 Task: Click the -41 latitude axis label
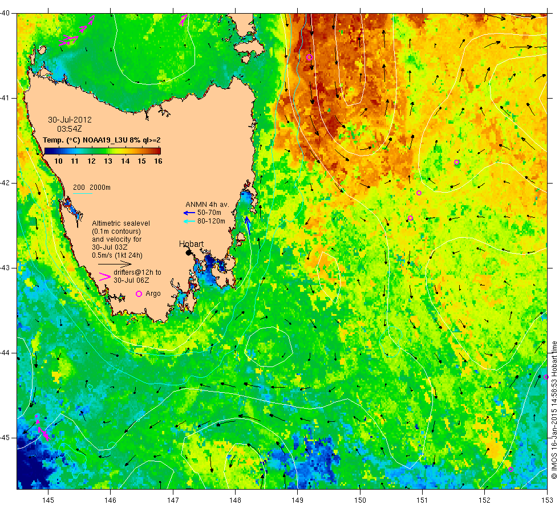tap(5, 98)
